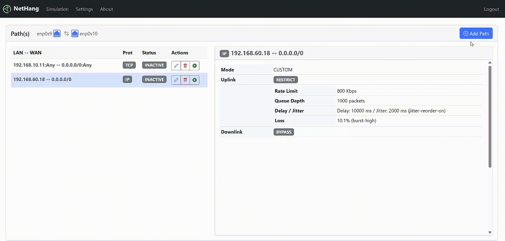This screenshot has width=505, height=241.
Task: Click INACTIVE status of TCP path
Action: (x=154, y=65)
